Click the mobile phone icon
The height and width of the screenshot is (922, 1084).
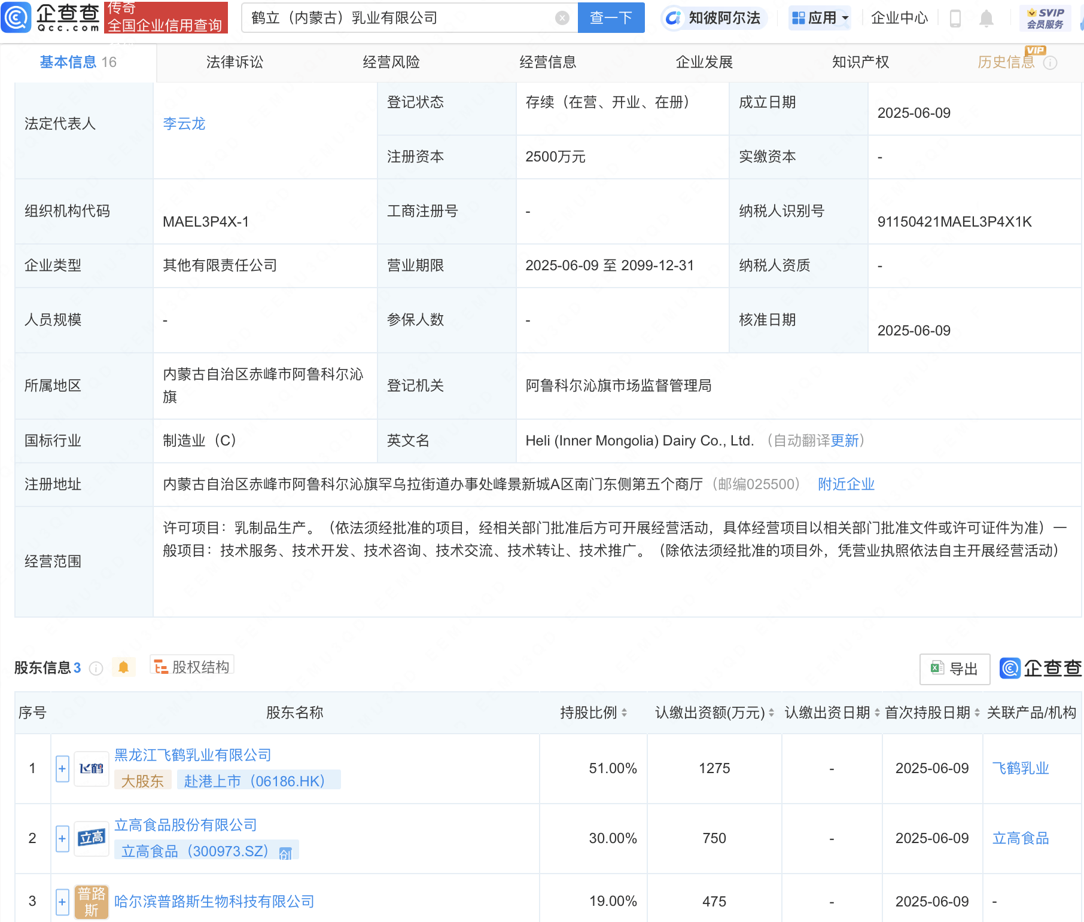[x=955, y=19]
